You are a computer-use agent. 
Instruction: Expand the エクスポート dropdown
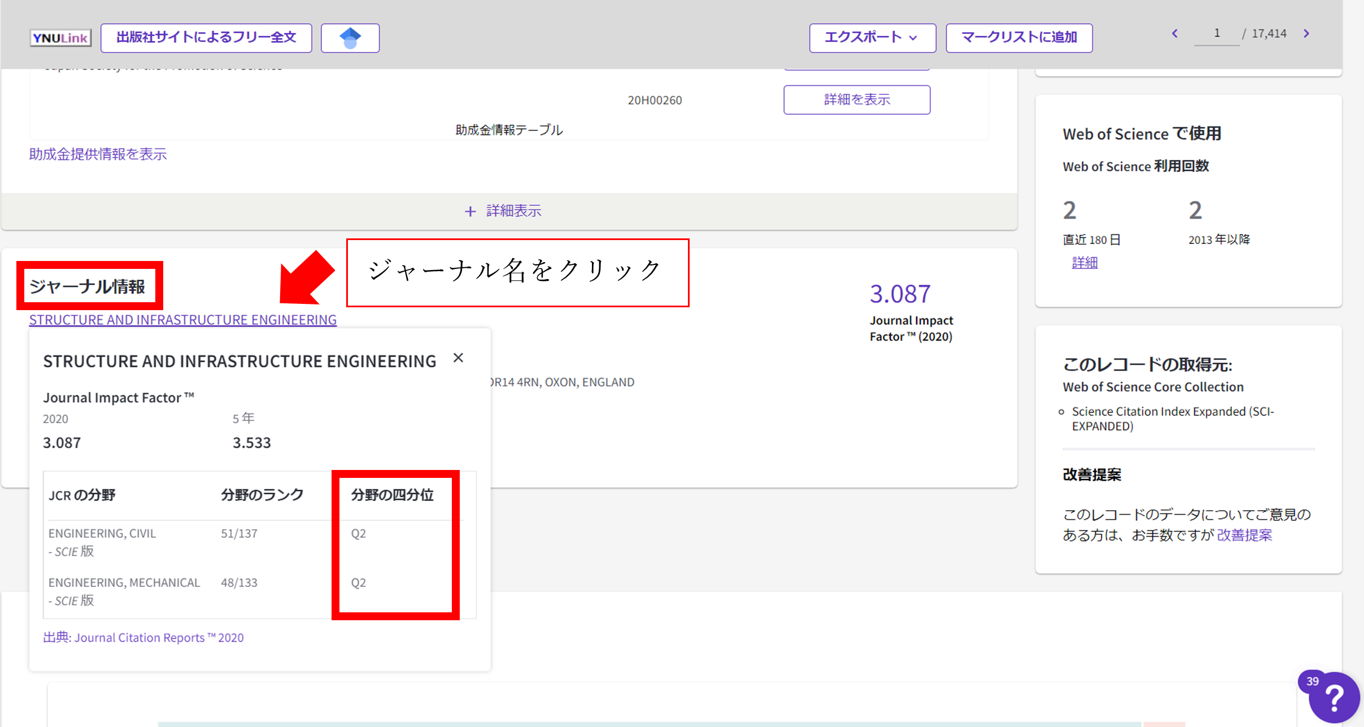(872, 38)
